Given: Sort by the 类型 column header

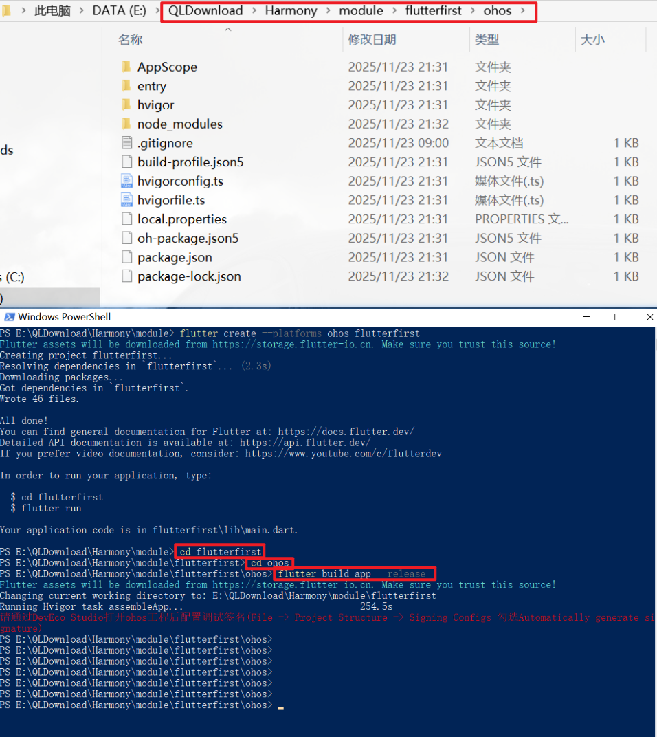Looking at the screenshot, I should 487,39.
